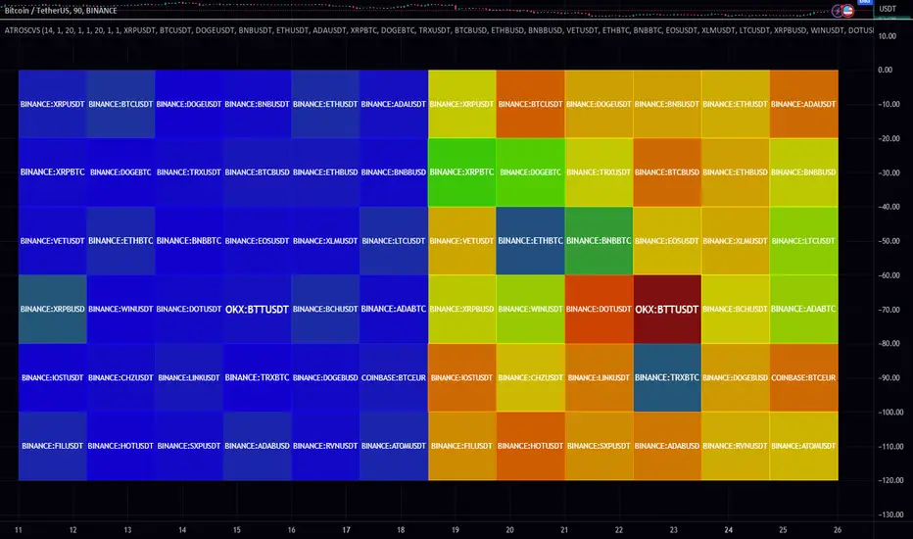The image size is (913, 539).
Task: Click the blue BINANCE:BTCUSDT cell
Action: pos(120,104)
